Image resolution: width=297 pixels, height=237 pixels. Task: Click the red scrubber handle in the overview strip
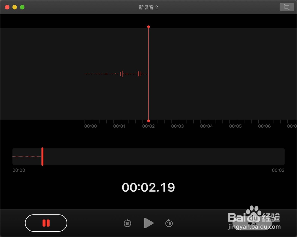[42, 157]
